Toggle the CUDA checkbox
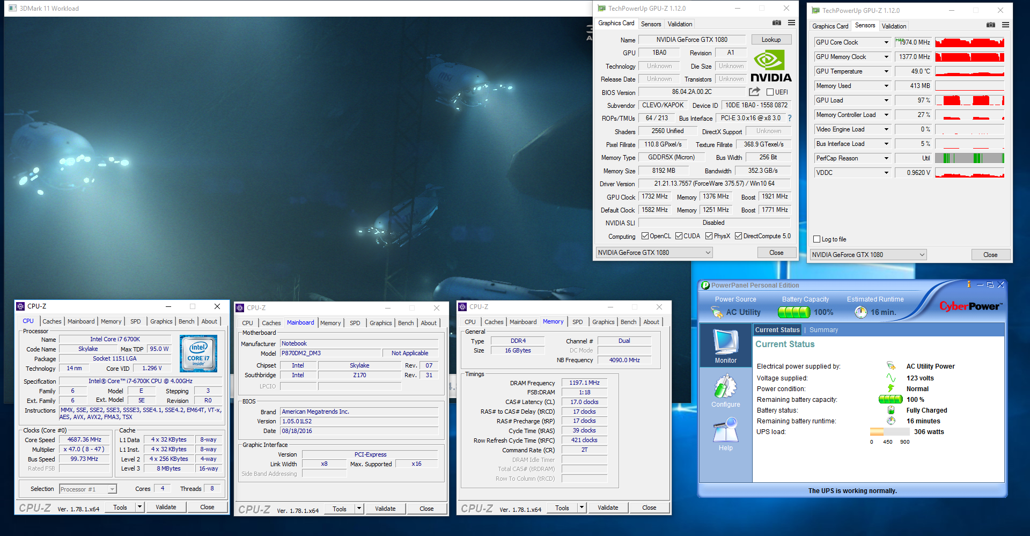Screen dimensions: 1030x536 pos(679,236)
